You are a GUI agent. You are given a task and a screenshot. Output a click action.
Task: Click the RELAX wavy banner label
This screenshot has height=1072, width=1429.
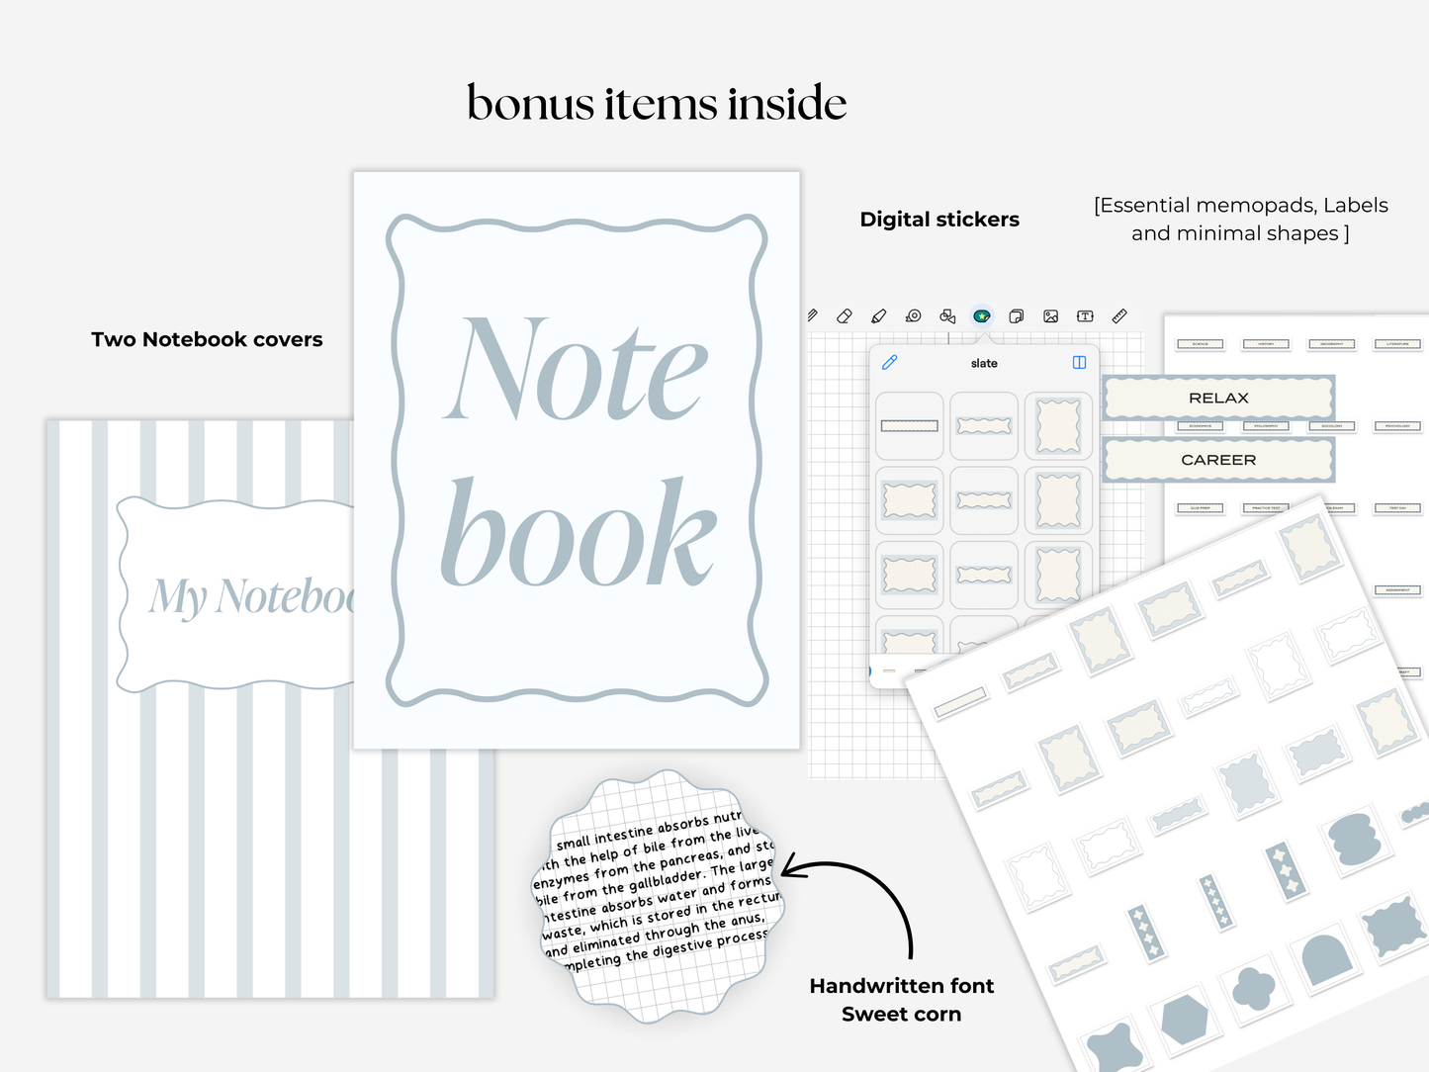click(1218, 398)
